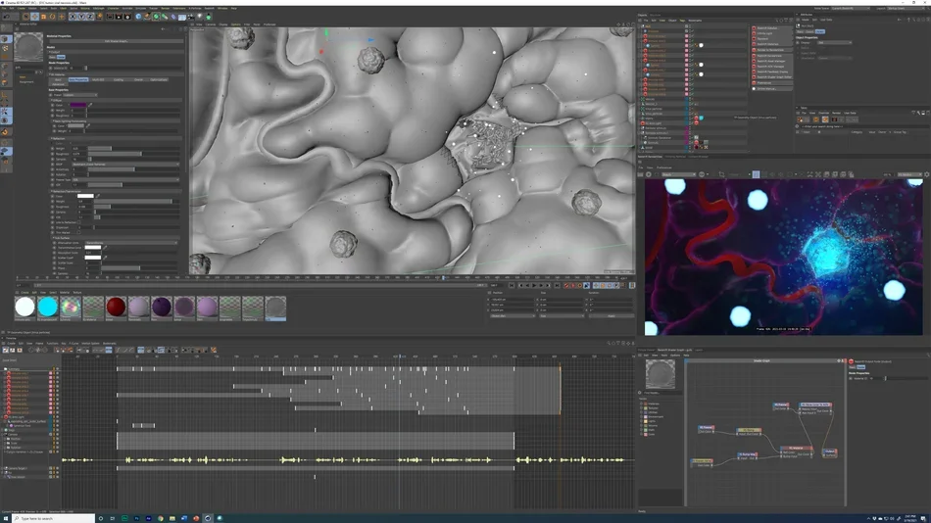Screen dimensions: 931x523
Task: Toggle the X axis lock icon
Action: click(x=73, y=17)
